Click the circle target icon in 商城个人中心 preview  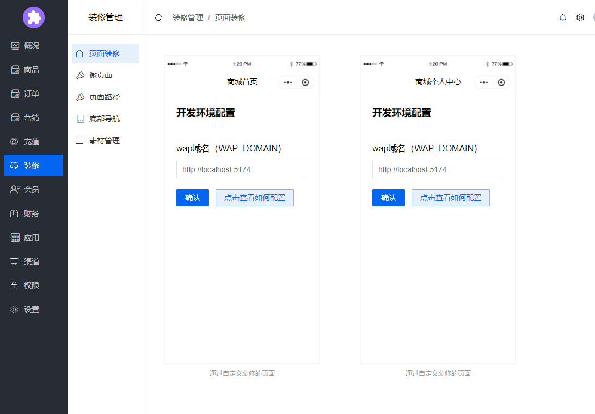coord(501,82)
